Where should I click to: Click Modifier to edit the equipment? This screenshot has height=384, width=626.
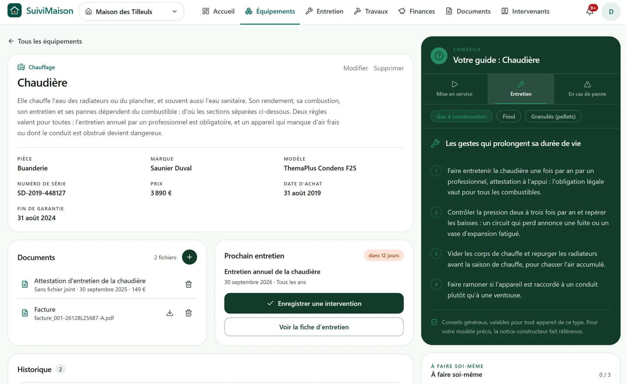coord(356,68)
